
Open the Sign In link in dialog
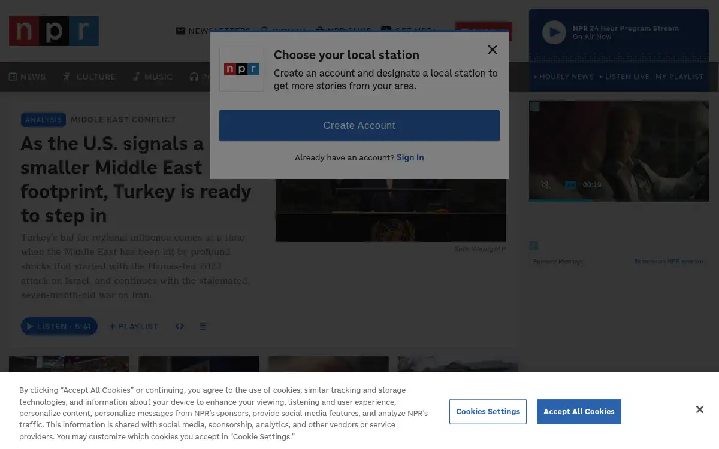pyautogui.click(x=410, y=157)
